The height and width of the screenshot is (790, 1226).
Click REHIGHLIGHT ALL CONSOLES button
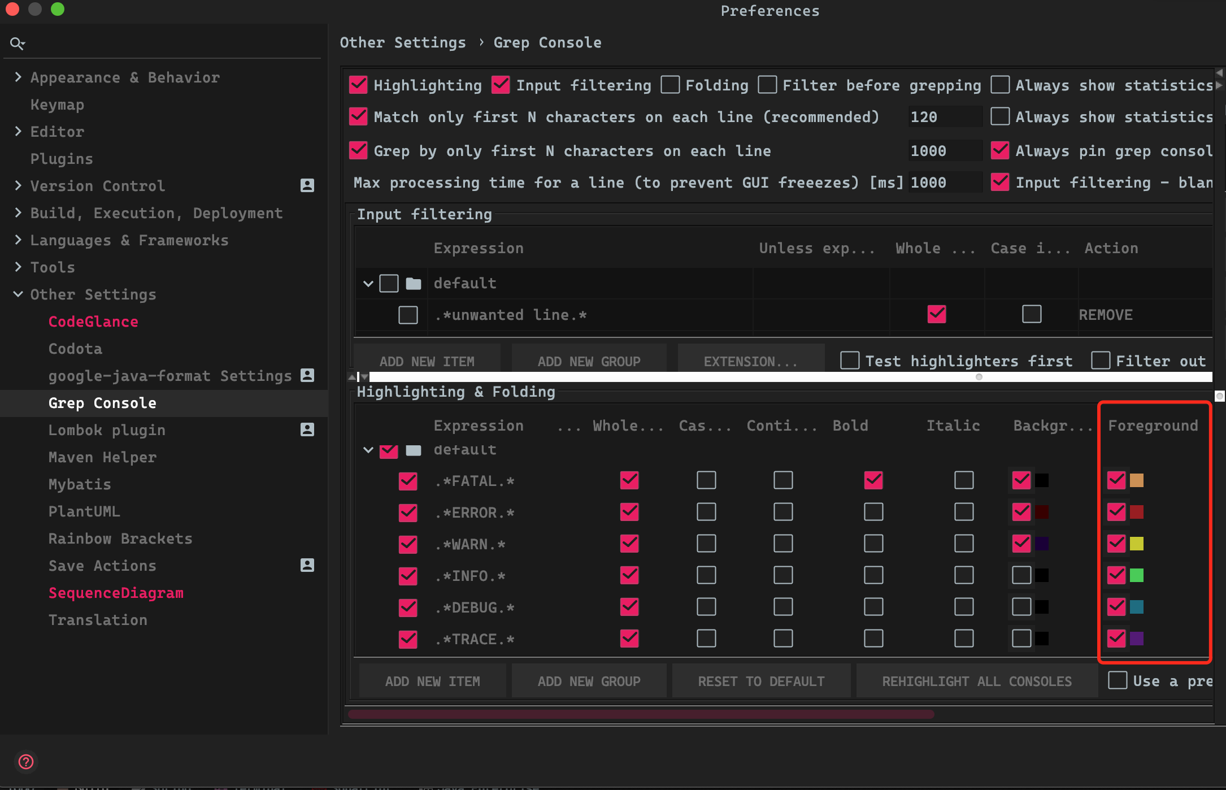(977, 682)
